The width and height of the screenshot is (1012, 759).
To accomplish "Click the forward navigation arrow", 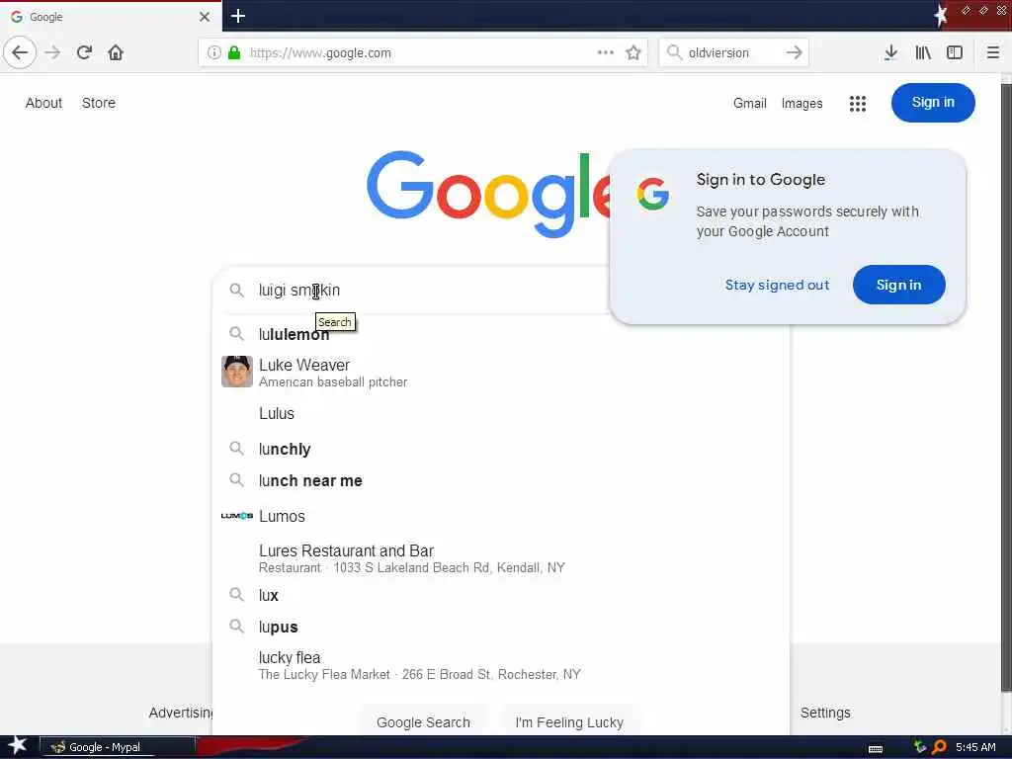I will tap(53, 53).
